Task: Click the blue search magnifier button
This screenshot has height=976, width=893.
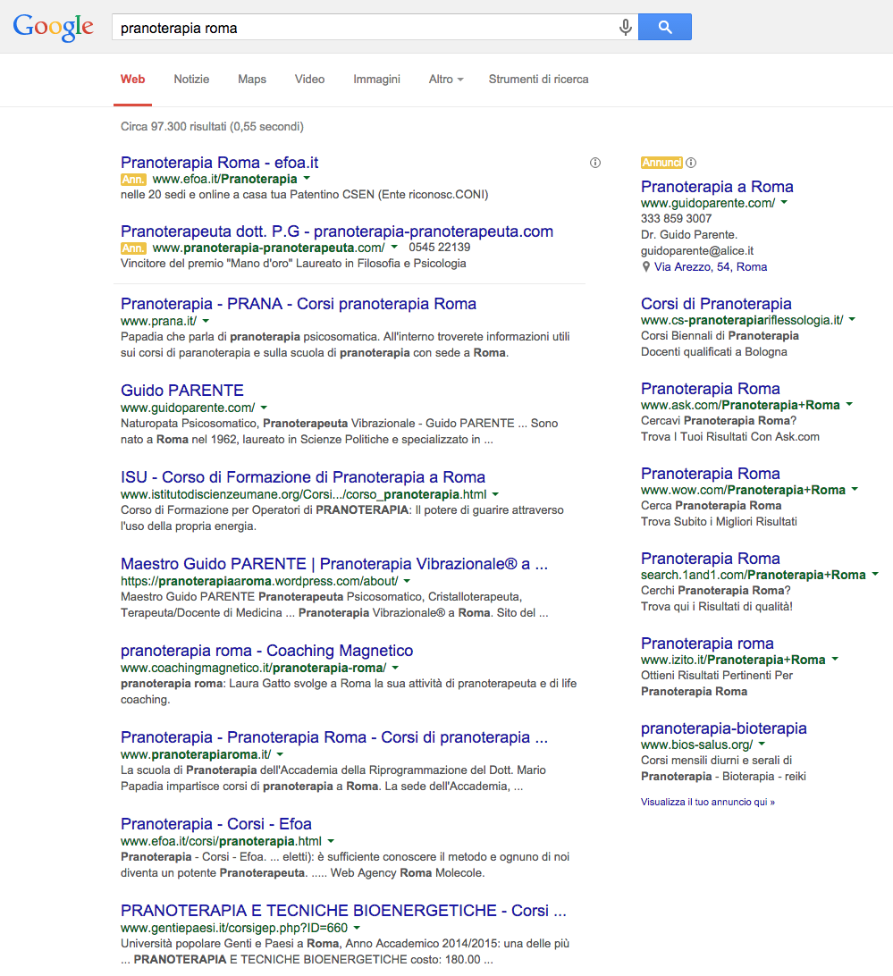Action: [664, 27]
